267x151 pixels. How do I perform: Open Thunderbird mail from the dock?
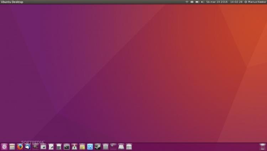tap(28, 146)
